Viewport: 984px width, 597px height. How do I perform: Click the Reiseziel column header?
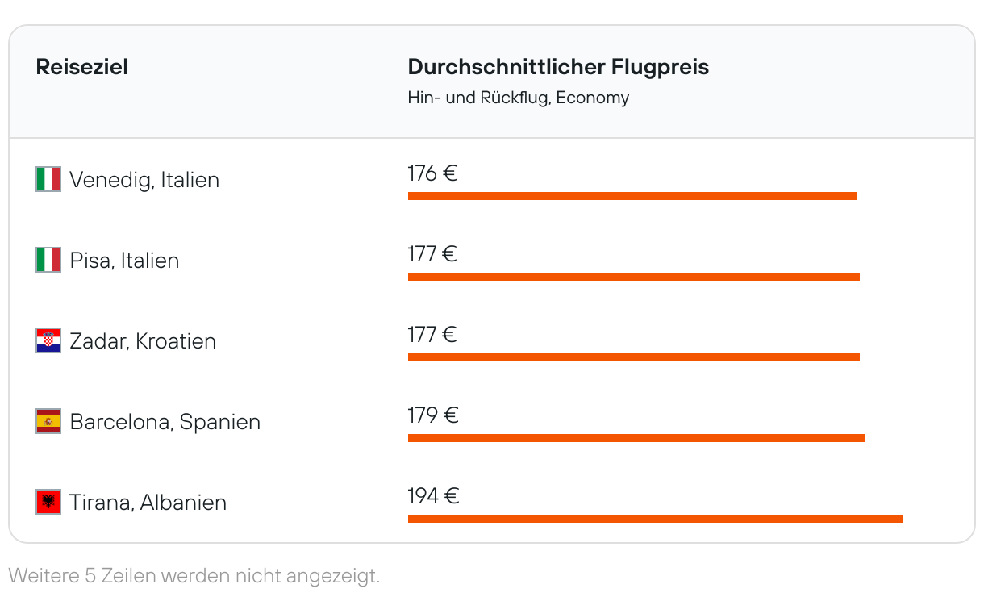(x=82, y=67)
